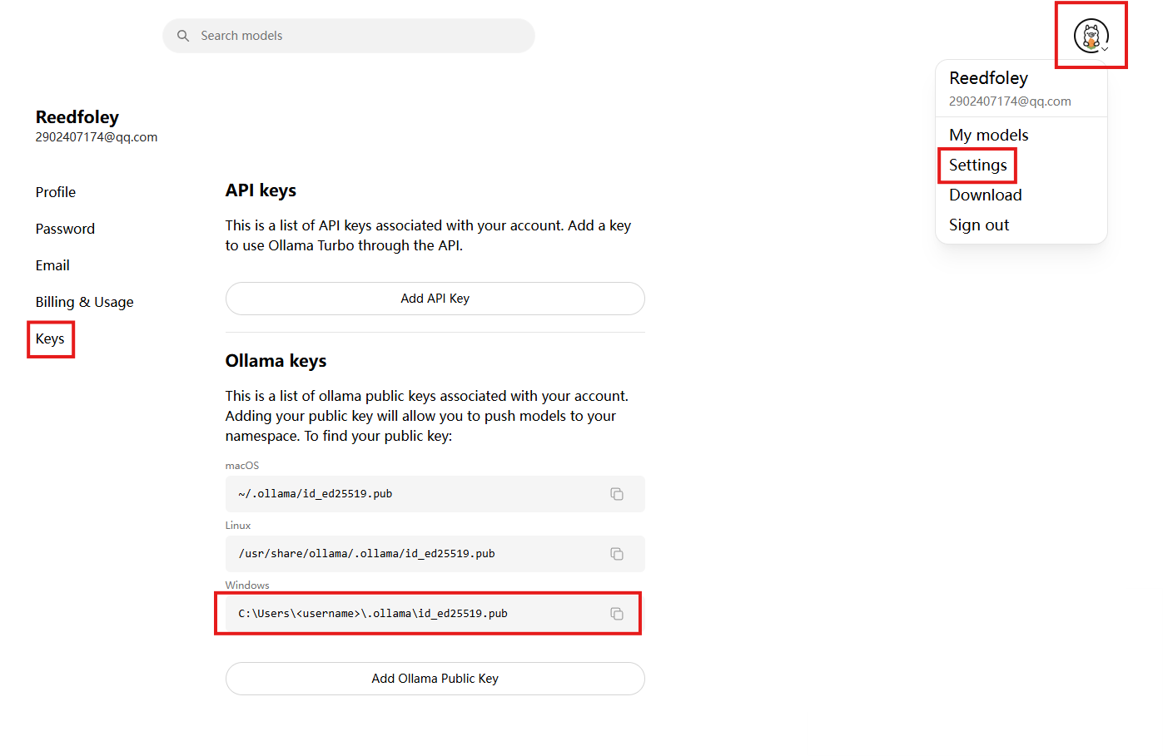
Task: Open Password settings section
Action: tap(65, 229)
